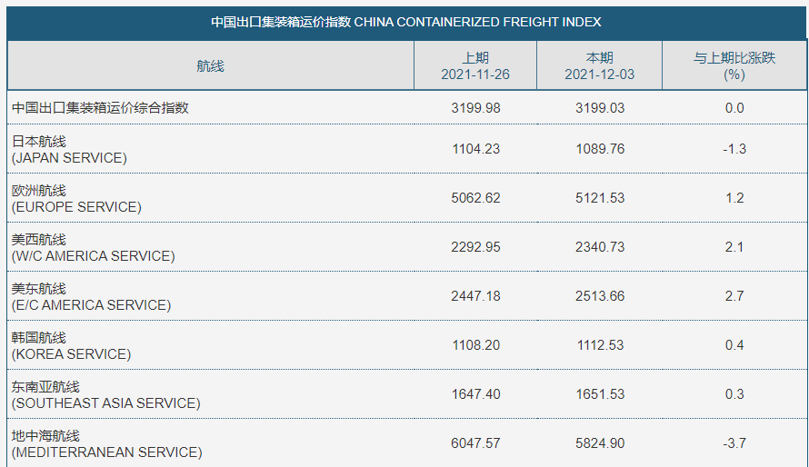The image size is (809, 467).
Task: Click Japan Service change value -1.3
Action: point(734,149)
